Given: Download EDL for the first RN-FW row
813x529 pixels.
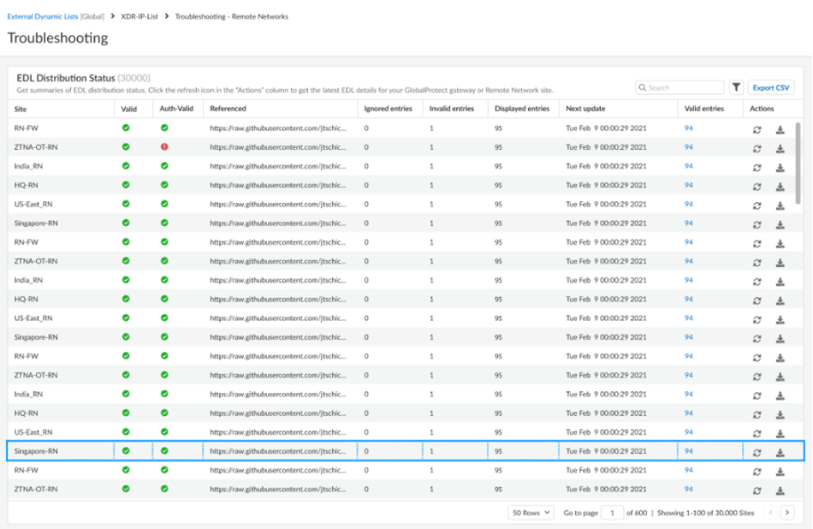Looking at the screenshot, I should click(780, 130).
